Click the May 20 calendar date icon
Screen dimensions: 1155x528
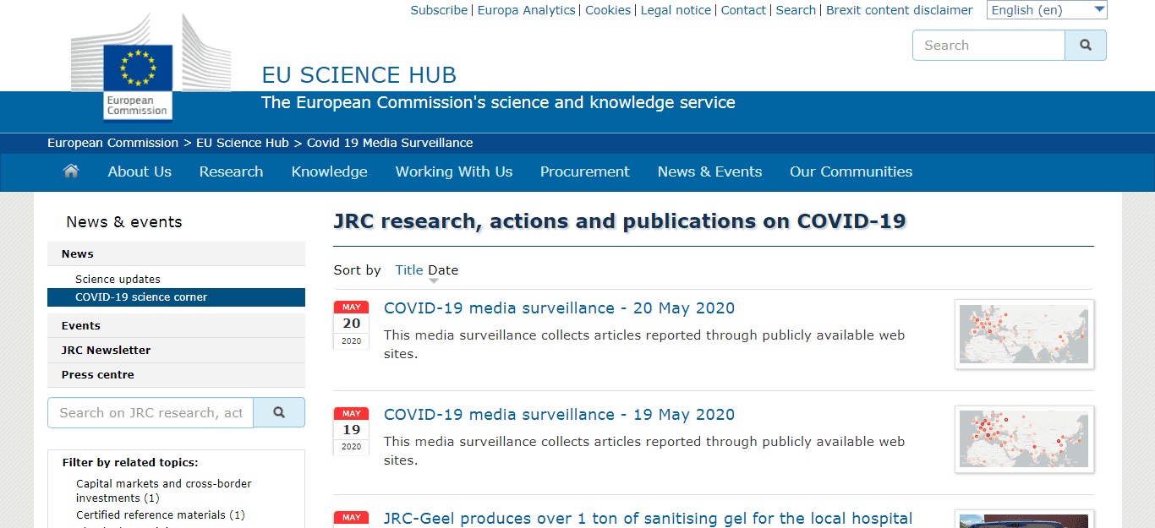coord(352,324)
